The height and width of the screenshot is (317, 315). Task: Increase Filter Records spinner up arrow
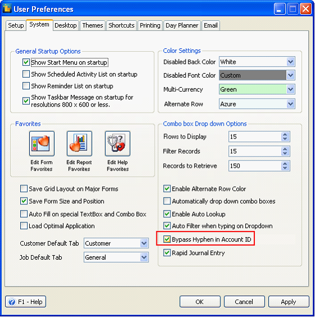tap(285, 149)
